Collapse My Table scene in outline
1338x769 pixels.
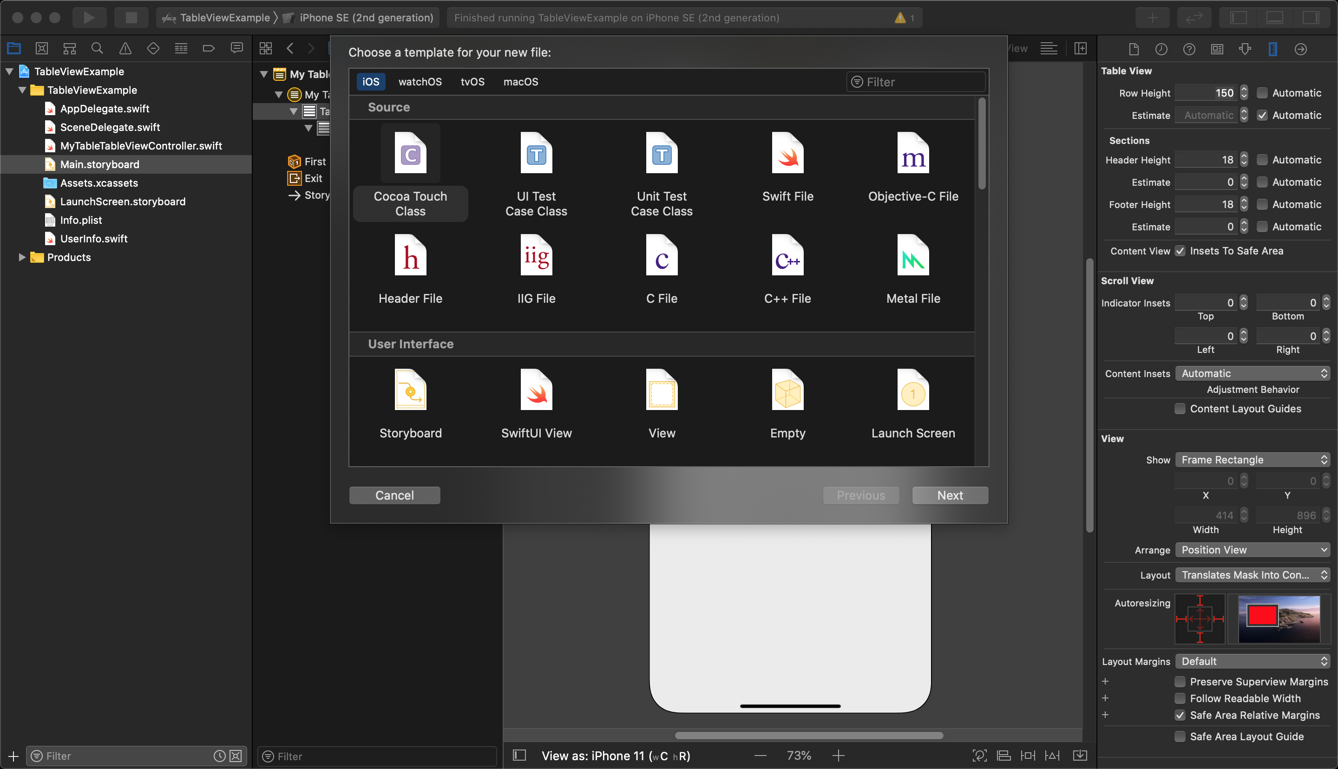263,74
